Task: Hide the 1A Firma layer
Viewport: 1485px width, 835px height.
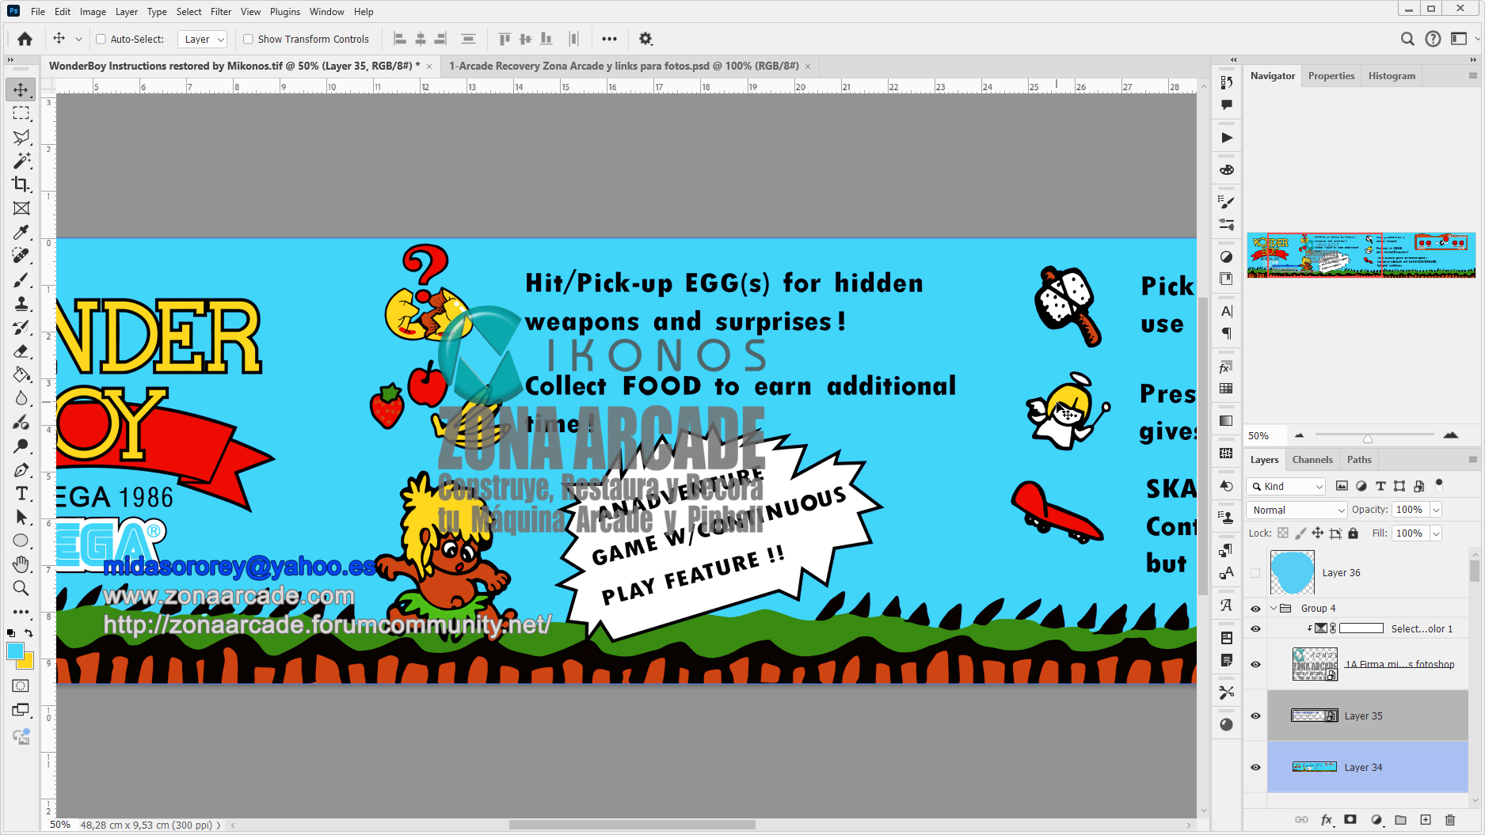Action: 1255,664
